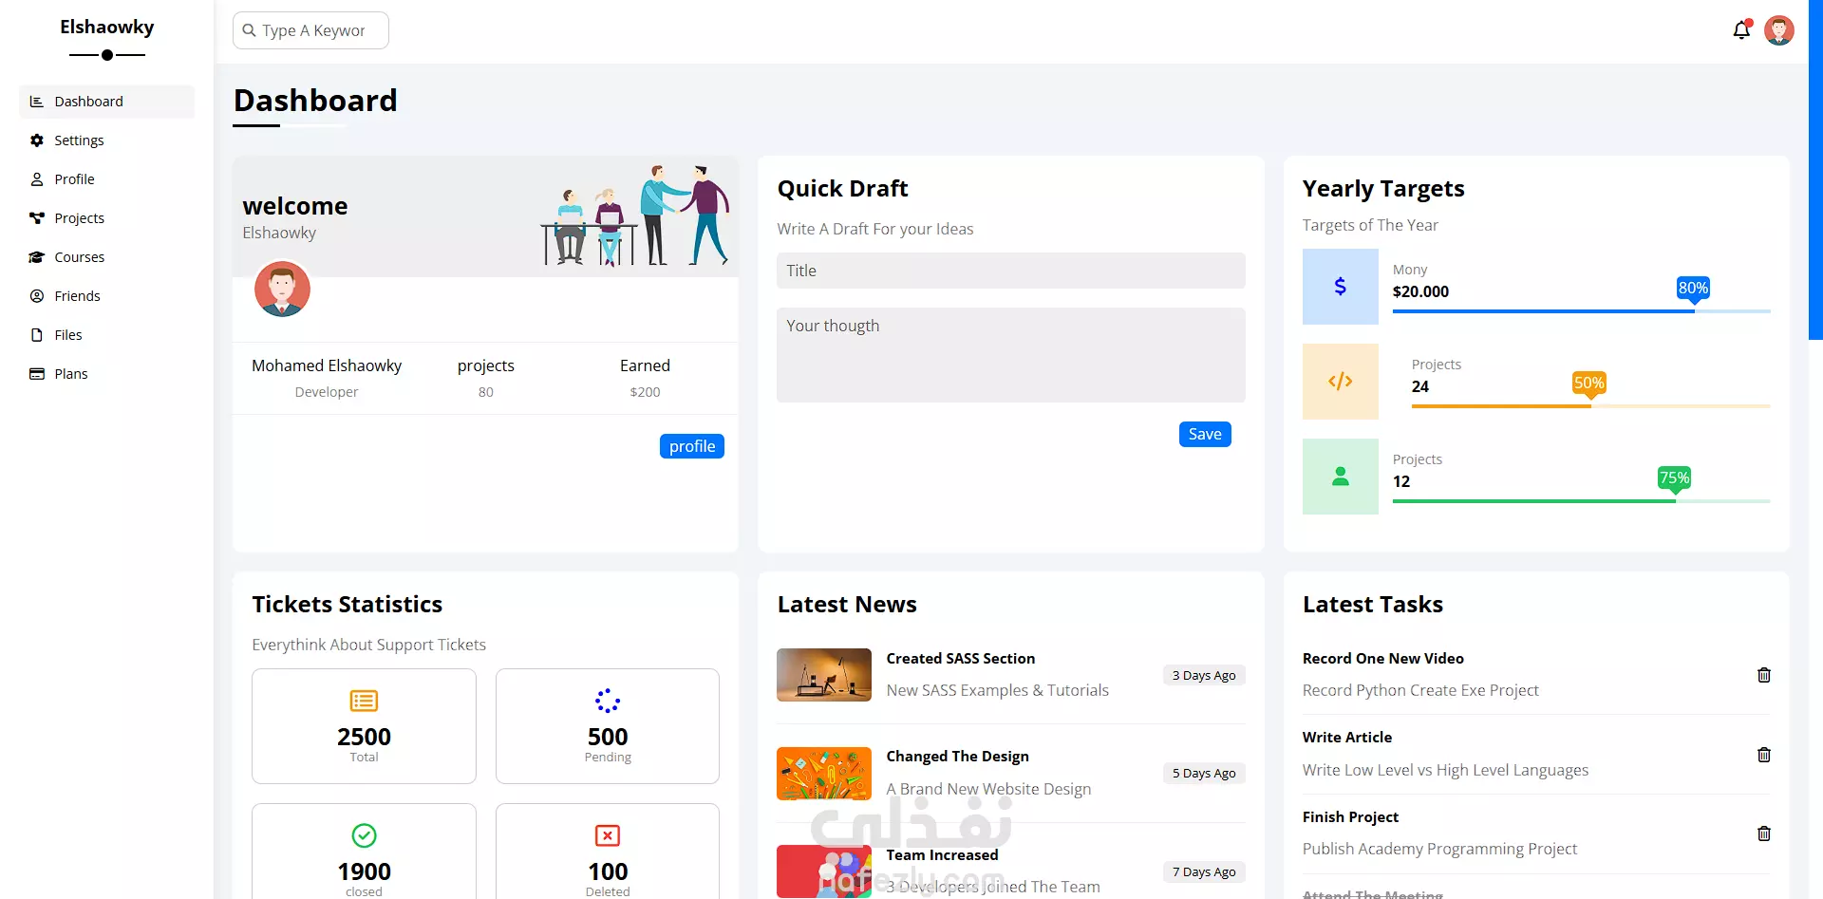Viewport: 1823px width, 899px height.
Task: Click the Your thought text area
Action: [1011, 355]
